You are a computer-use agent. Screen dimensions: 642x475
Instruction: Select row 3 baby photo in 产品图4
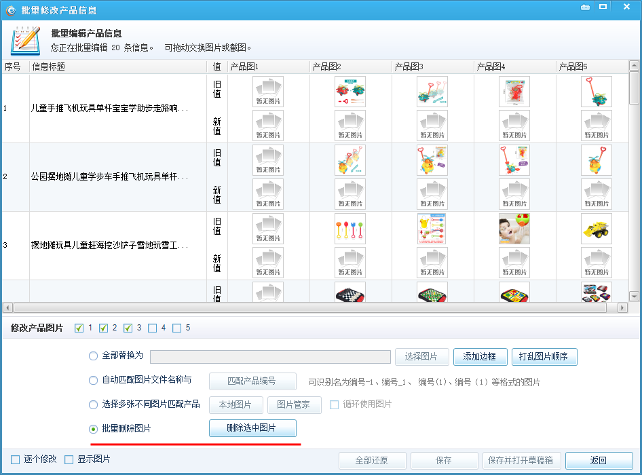pyautogui.click(x=514, y=229)
